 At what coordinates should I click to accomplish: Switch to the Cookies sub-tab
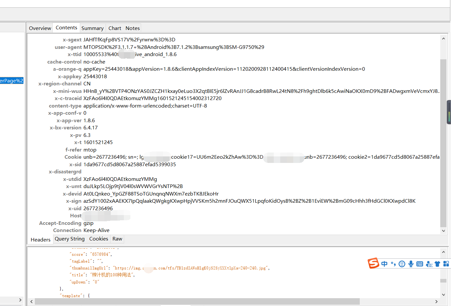pyautogui.click(x=98, y=239)
